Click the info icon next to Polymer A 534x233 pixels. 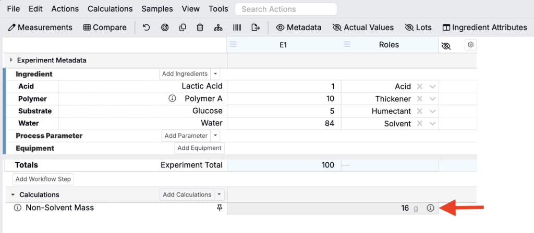(172, 98)
